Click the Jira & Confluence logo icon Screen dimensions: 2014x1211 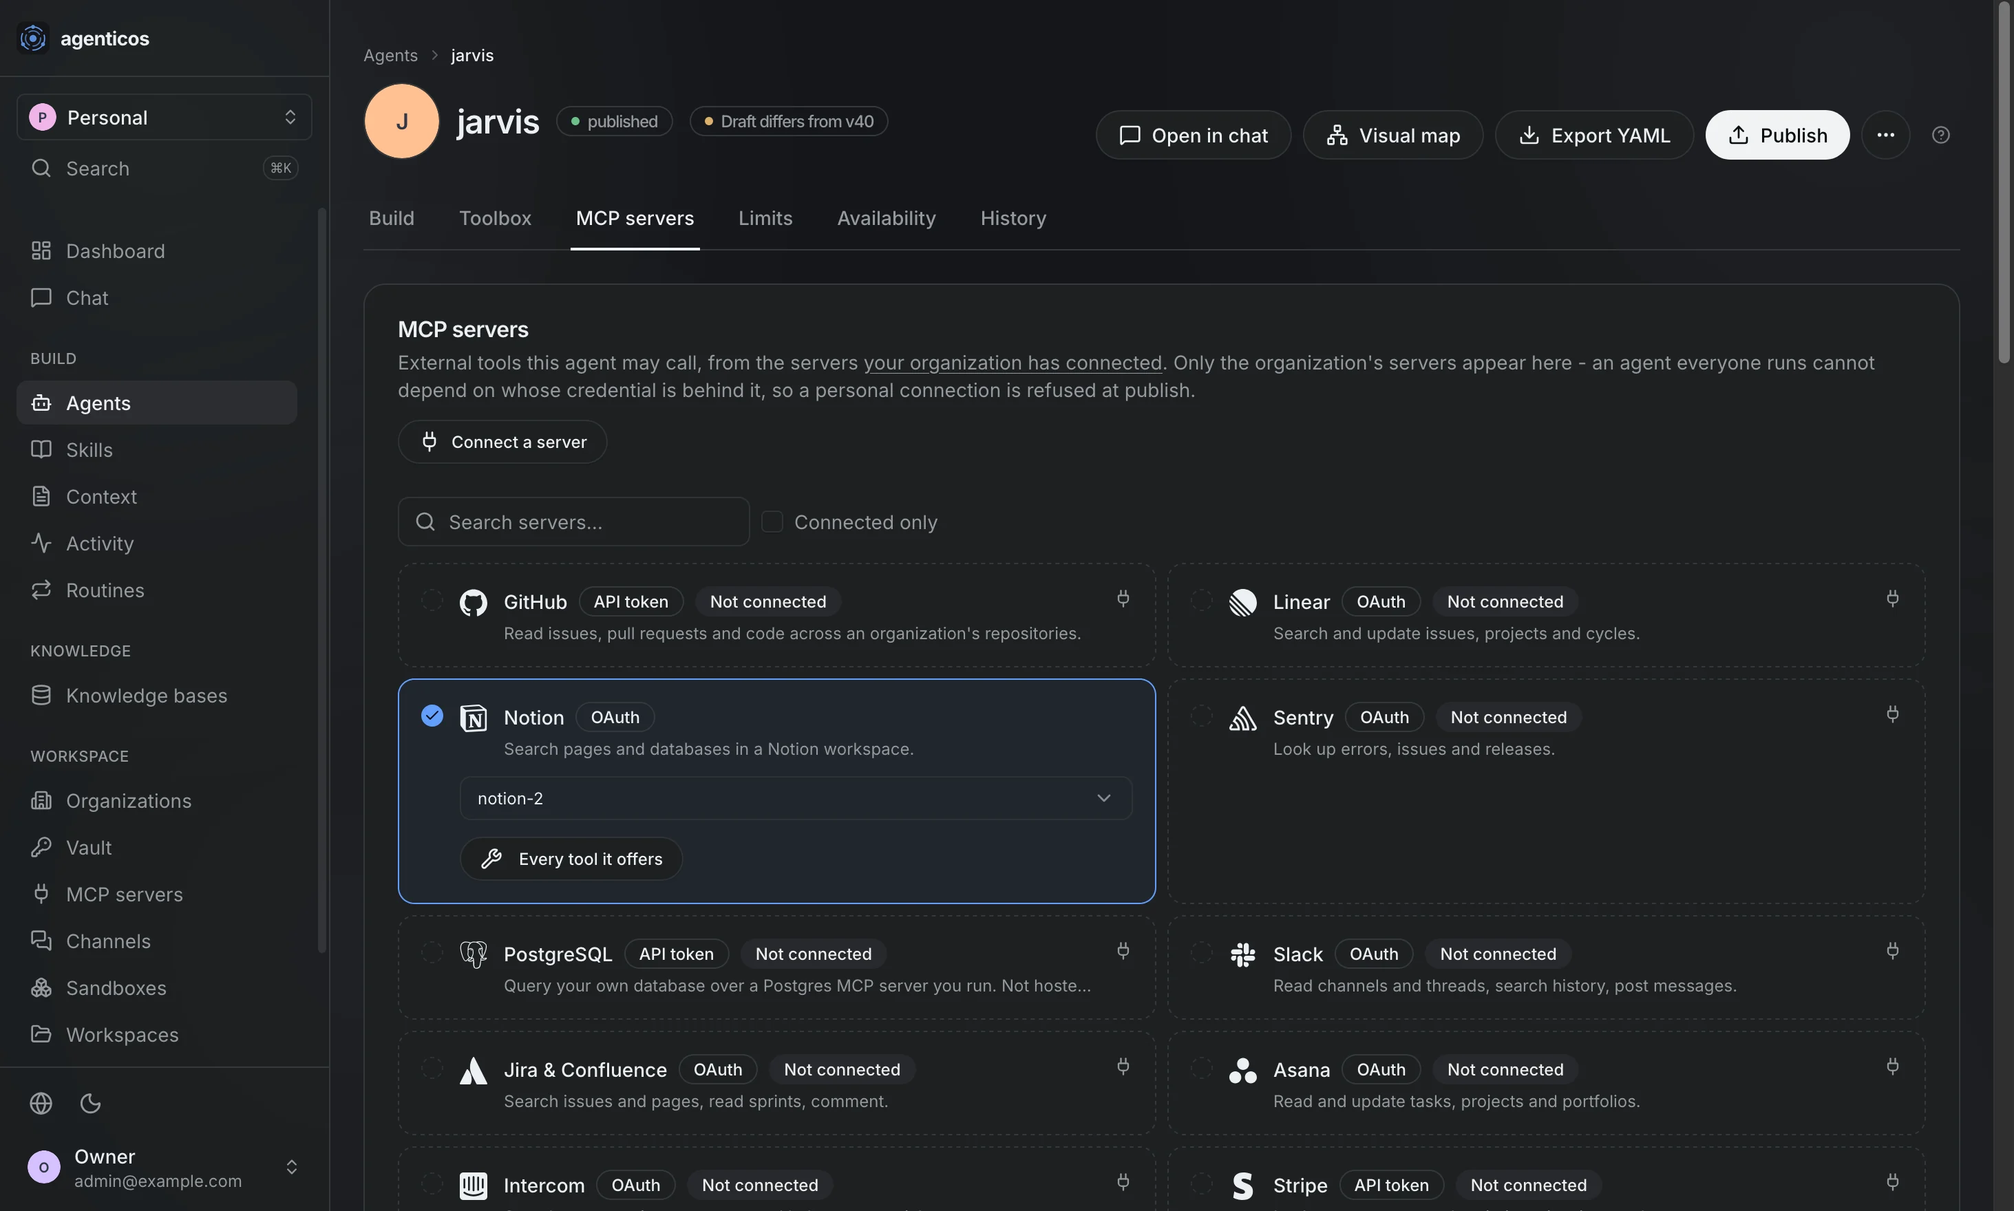point(474,1071)
